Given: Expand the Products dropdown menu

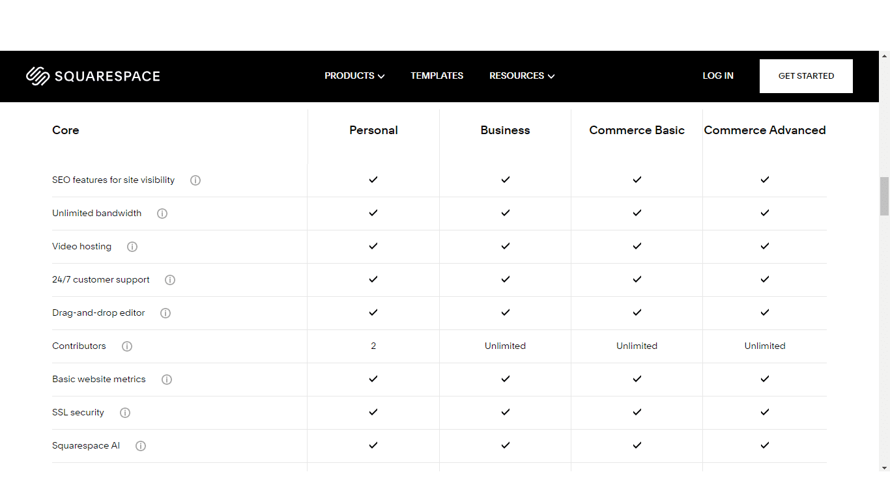Looking at the screenshot, I should point(354,76).
